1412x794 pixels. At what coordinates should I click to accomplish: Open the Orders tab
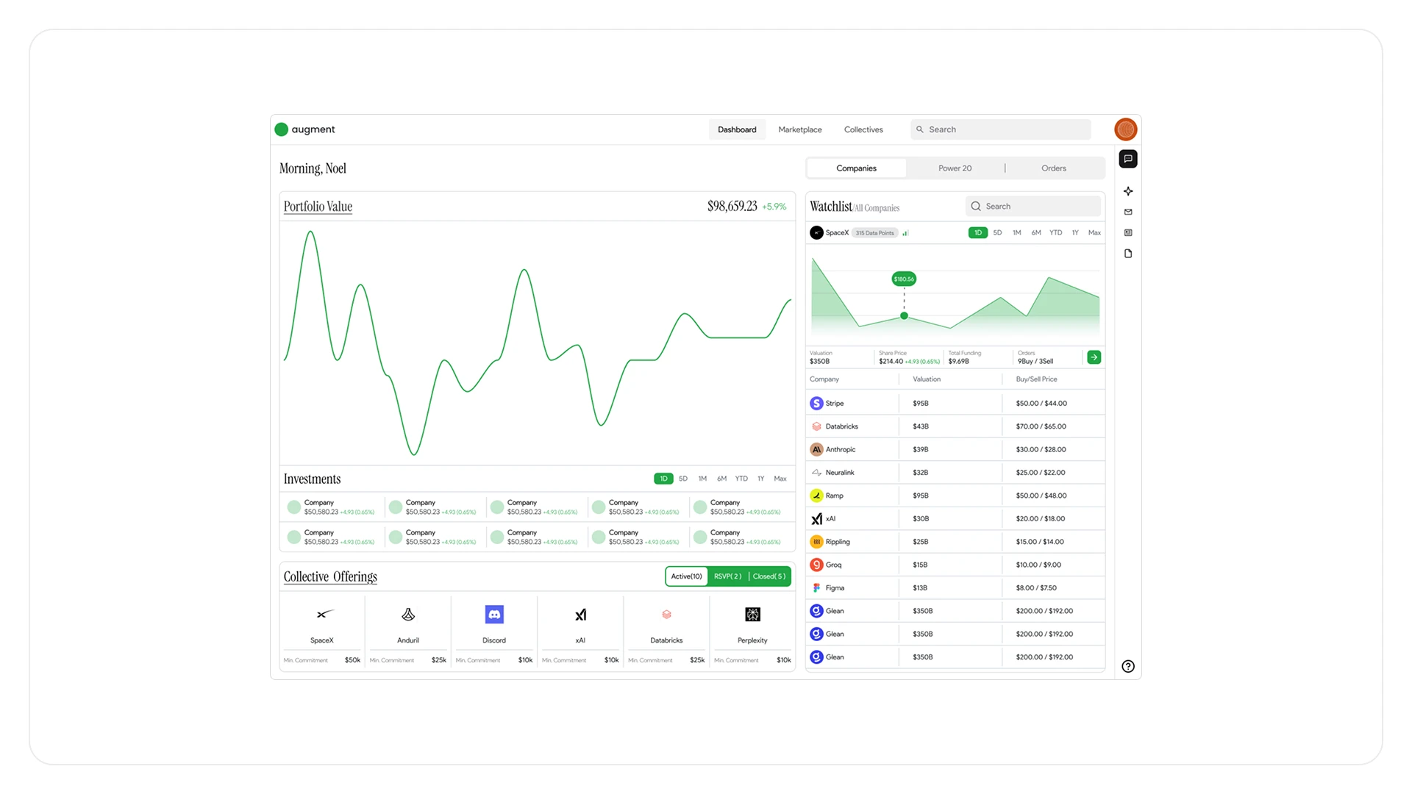(x=1053, y=168)
